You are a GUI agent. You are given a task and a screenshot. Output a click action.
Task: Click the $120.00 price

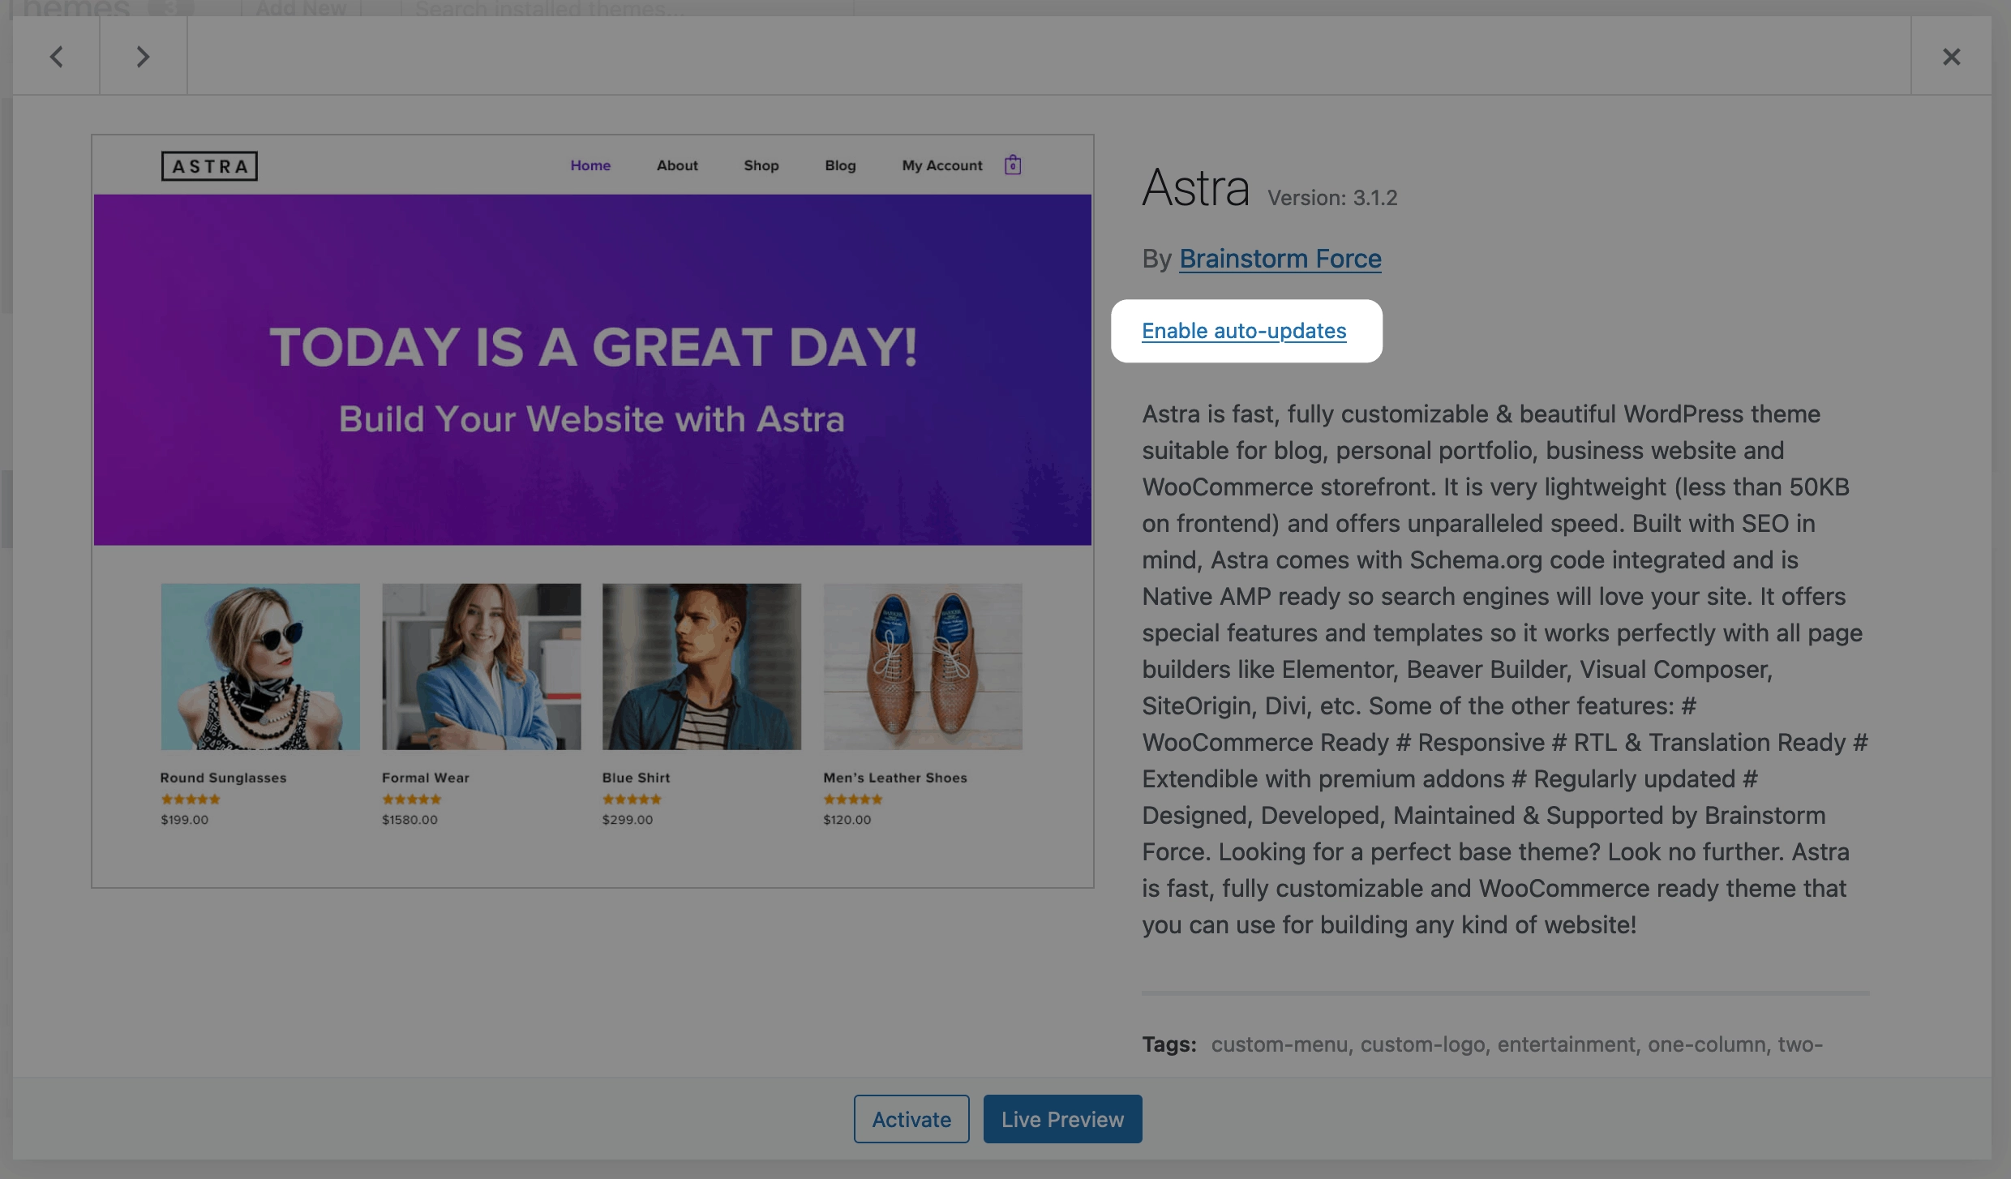point(847,820)
